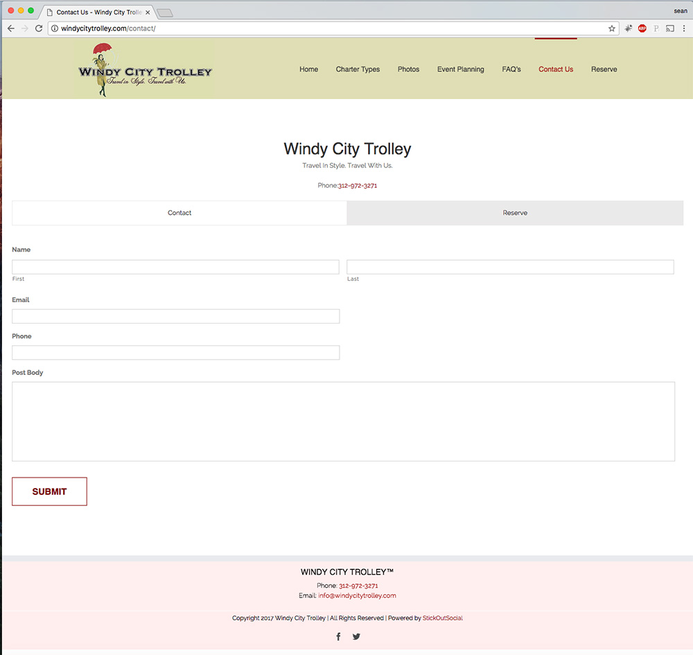
Task: Open the Twitter link in the footer
Action: click(356, 637)
